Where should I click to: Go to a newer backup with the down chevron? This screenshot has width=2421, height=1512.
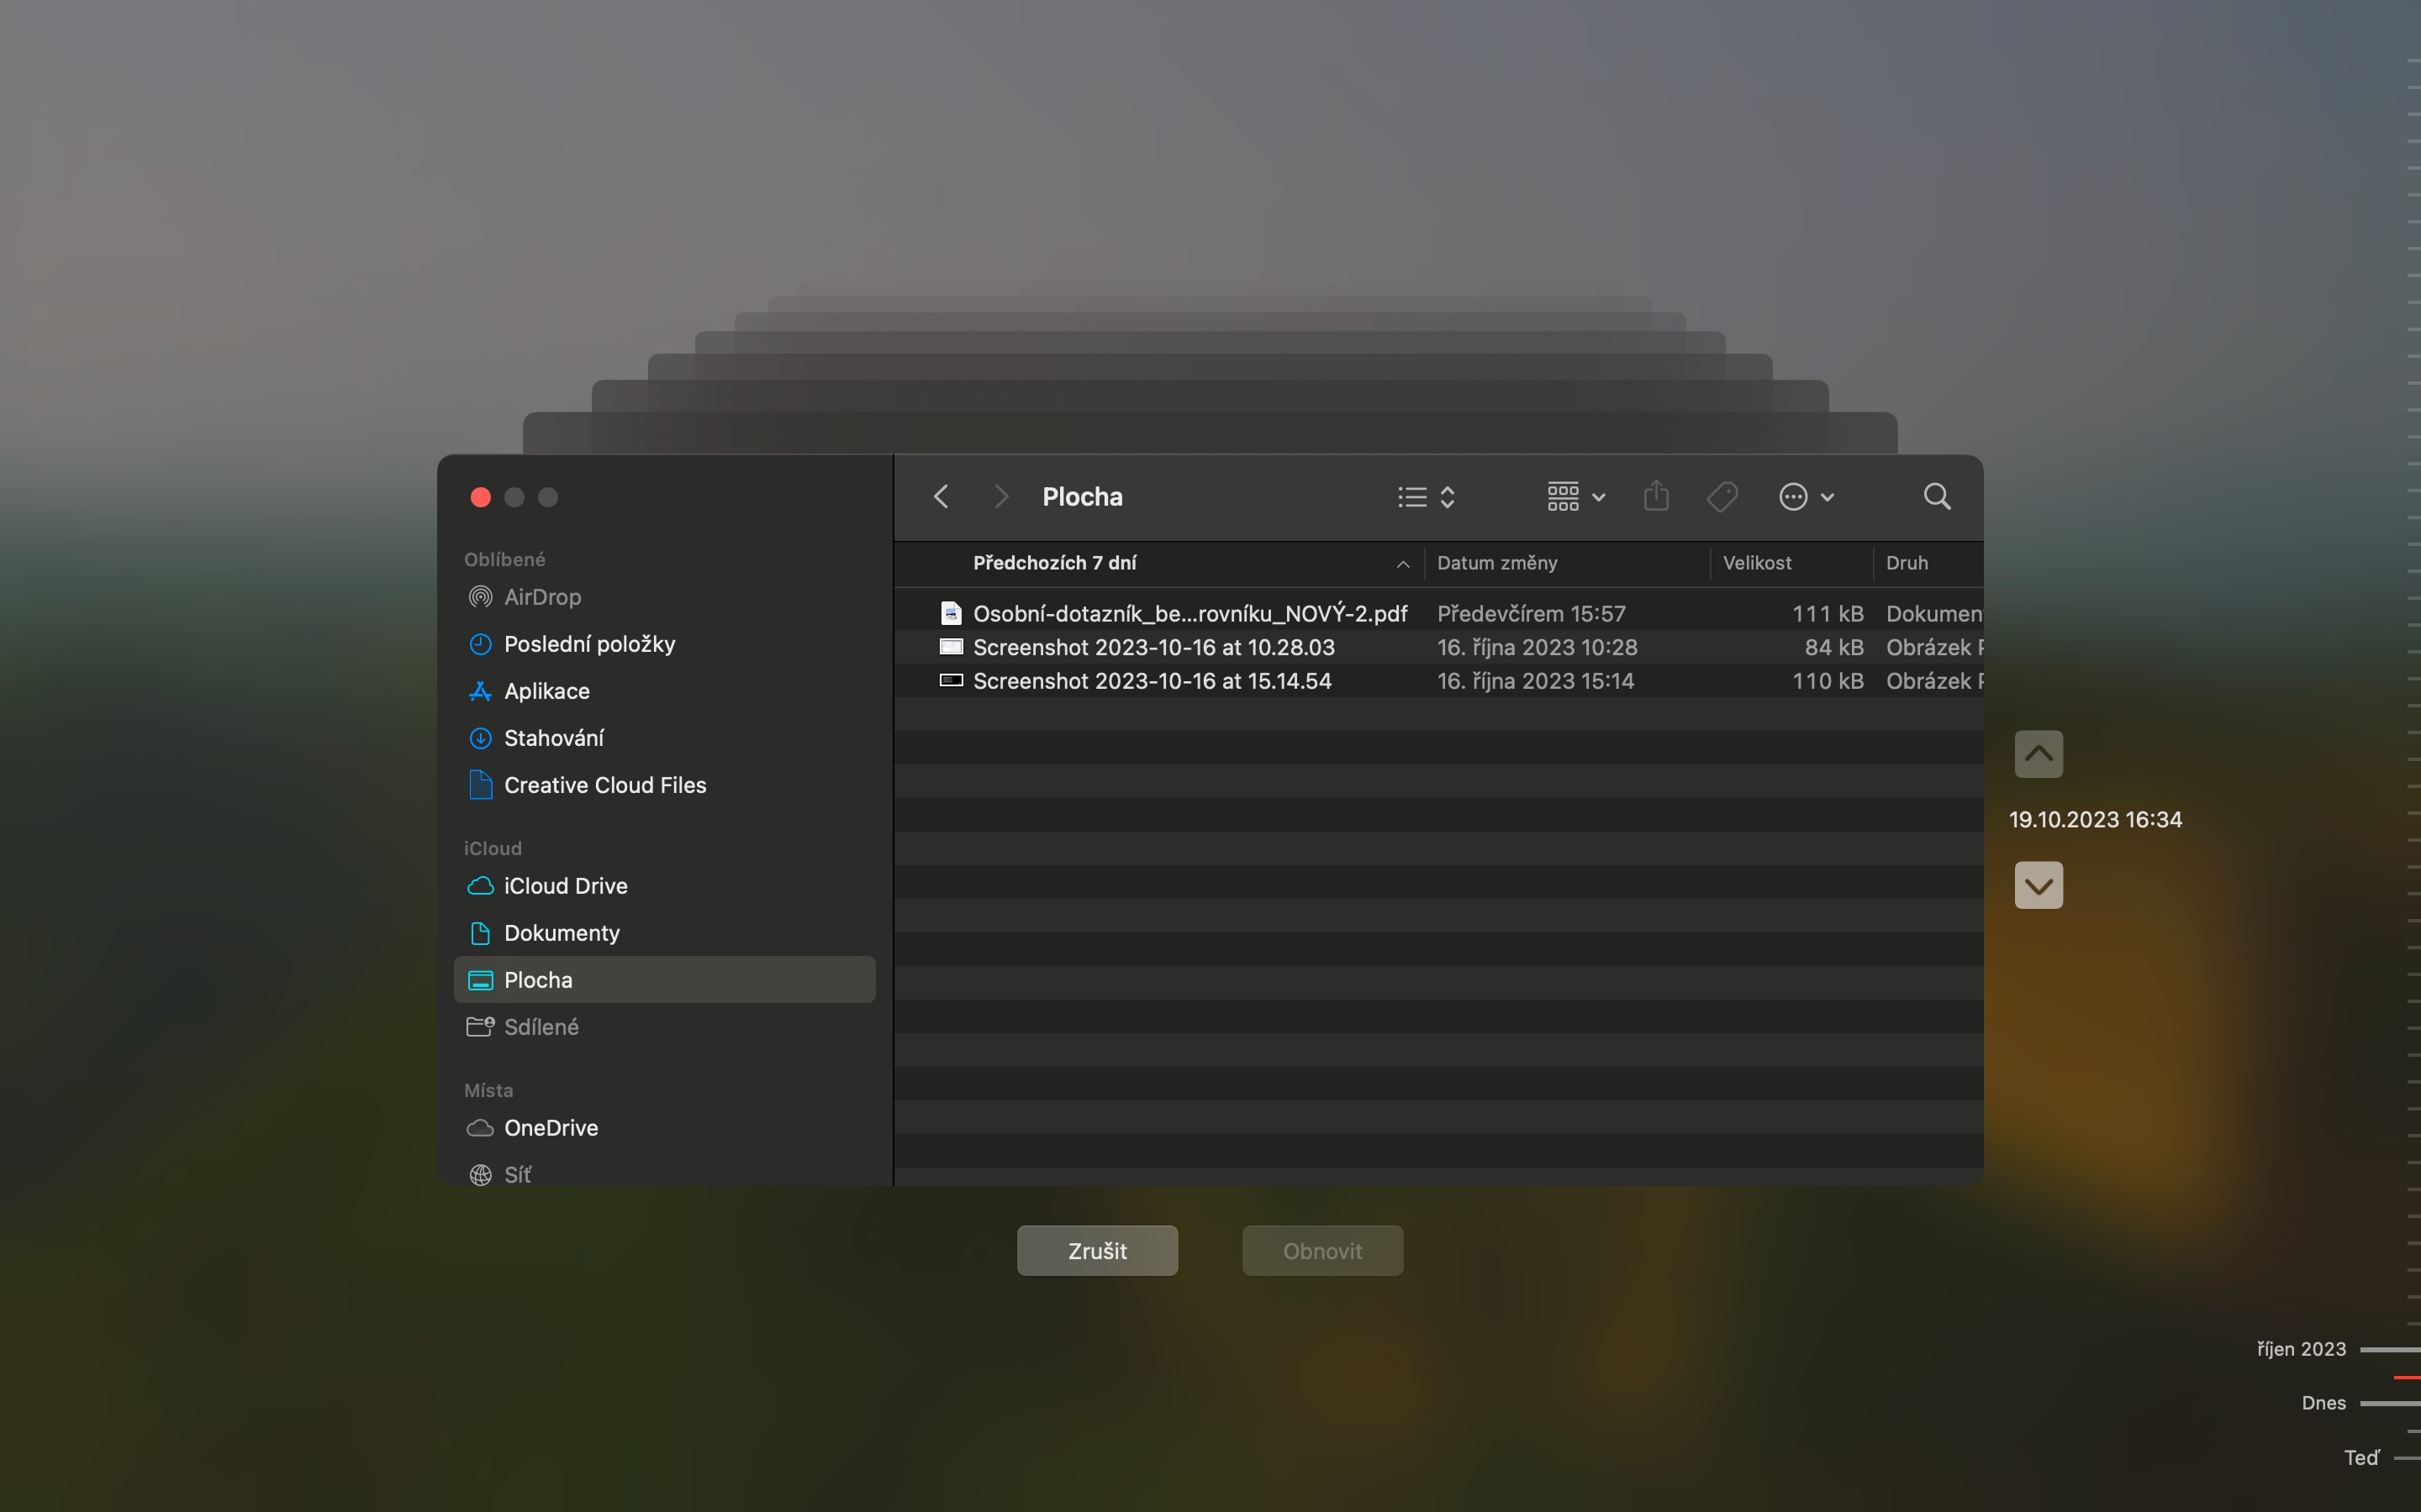(x=2038, y=884)
